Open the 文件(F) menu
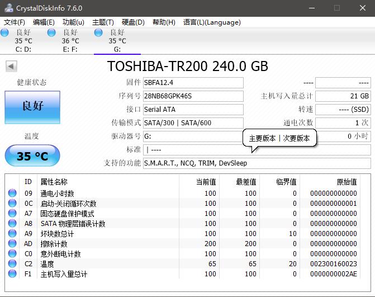Viewport: 375px width, 297px height. click(15, 22)
